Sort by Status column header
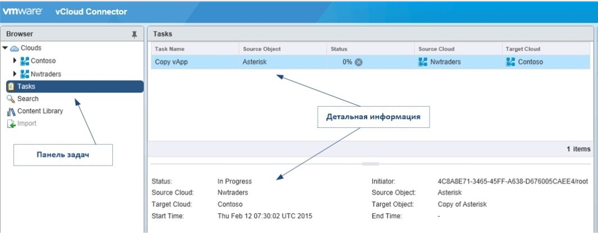 [x=371, y=49]
